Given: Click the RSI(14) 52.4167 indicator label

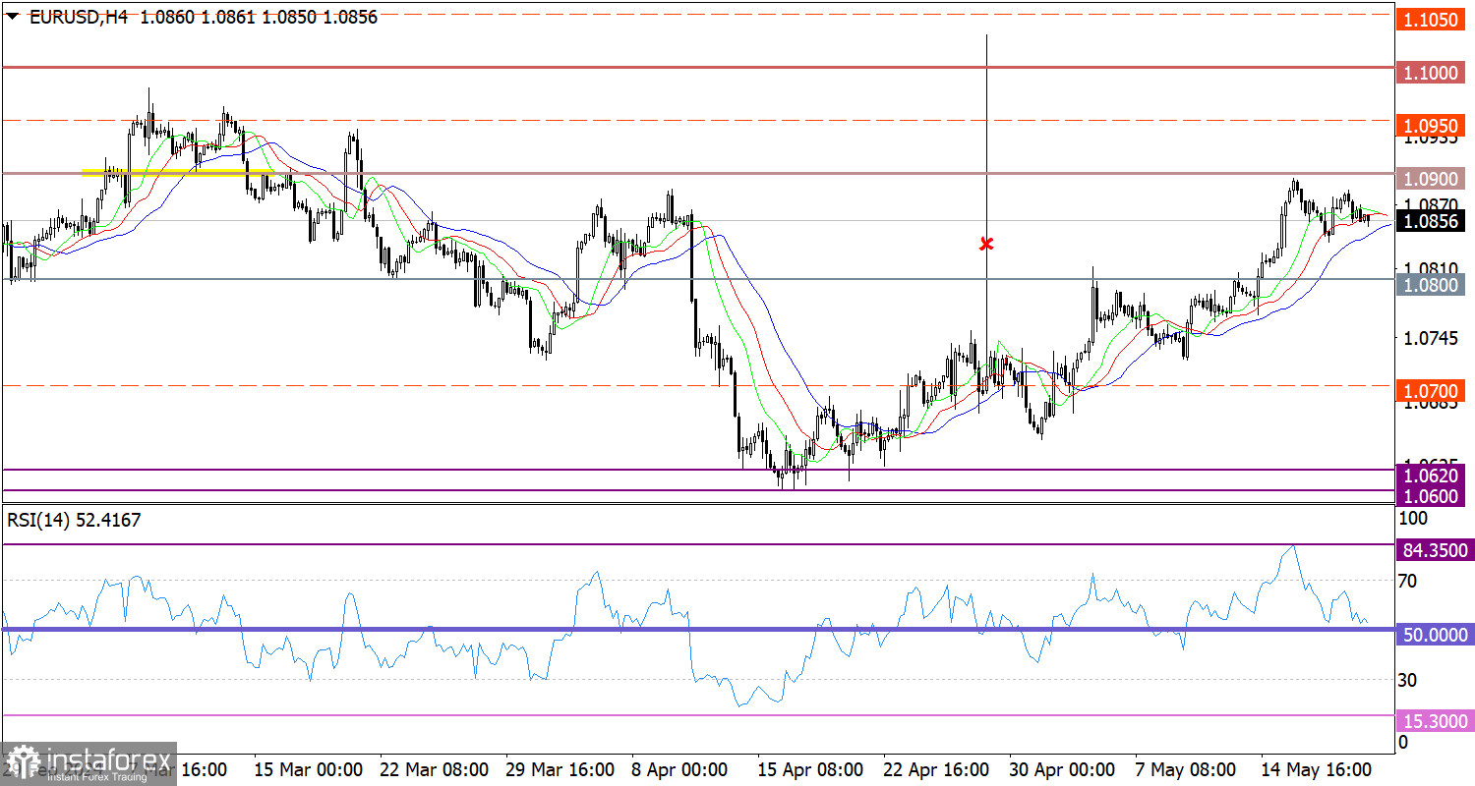Looking at the screenshot, I should 74,521.
